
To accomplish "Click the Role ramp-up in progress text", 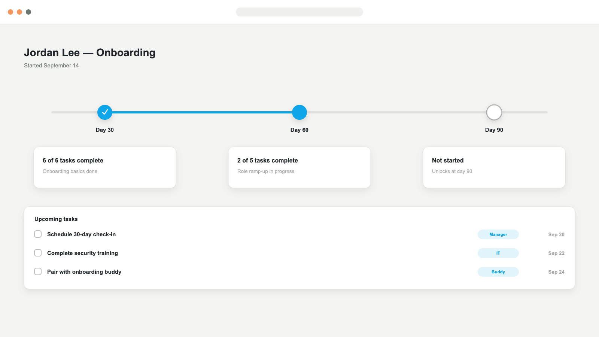I will coord(266,171).
